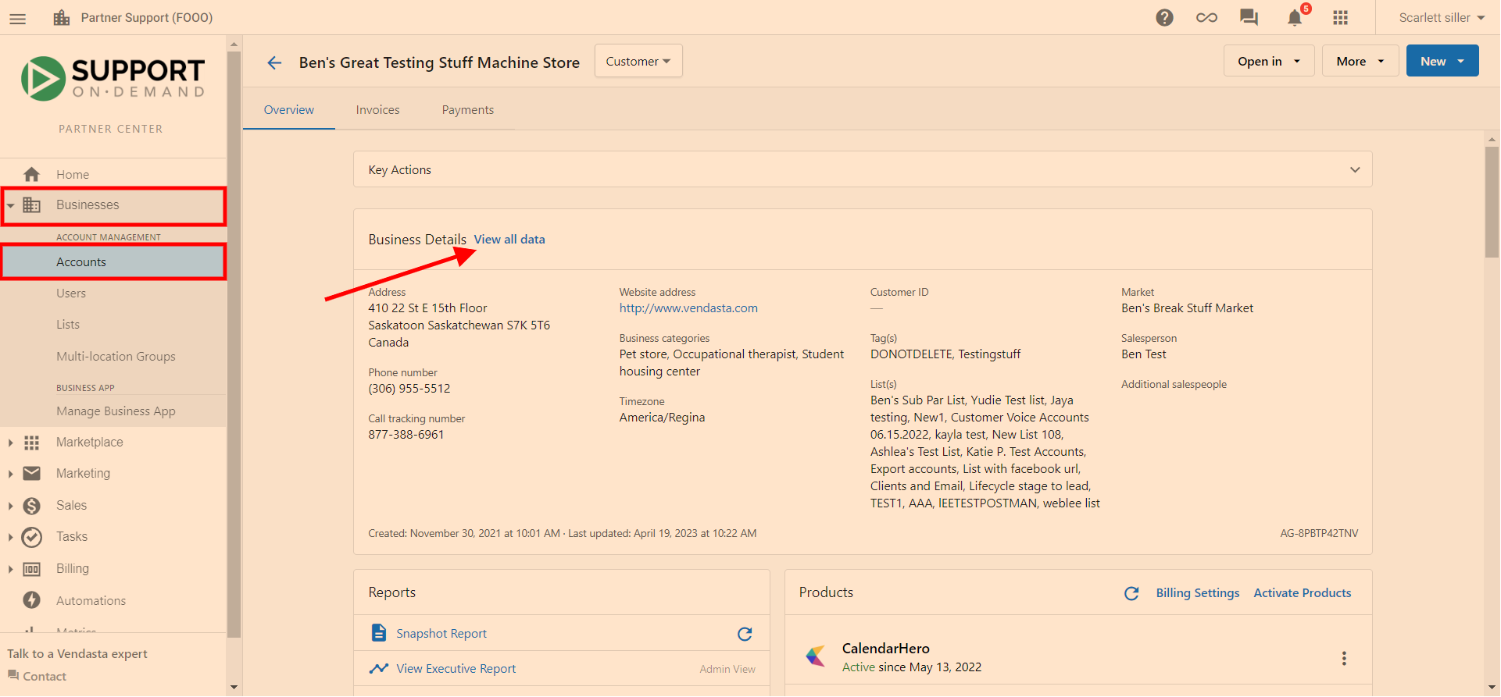Click the infinity loop icon in header
The height and width of the screenshot is (697, 1501).
point(1206,17)
